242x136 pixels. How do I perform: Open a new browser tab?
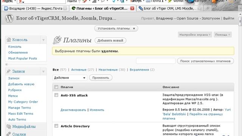click(208, 8)
